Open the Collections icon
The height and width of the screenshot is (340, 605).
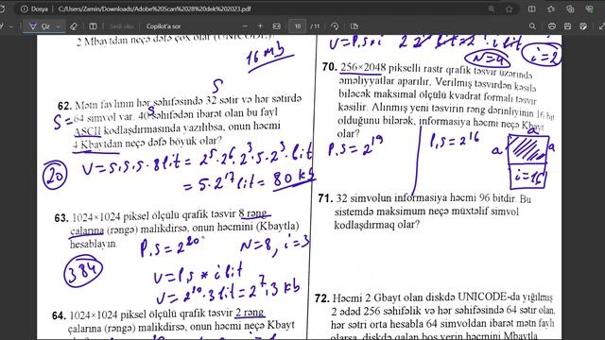[570, 8]
